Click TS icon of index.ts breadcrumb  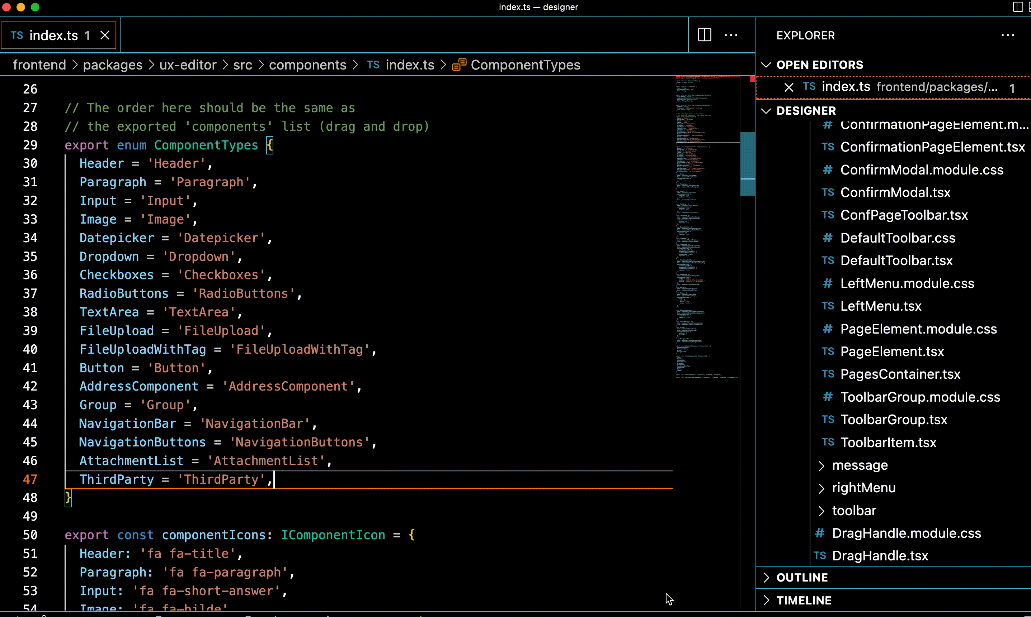click(x=373, y=65)
